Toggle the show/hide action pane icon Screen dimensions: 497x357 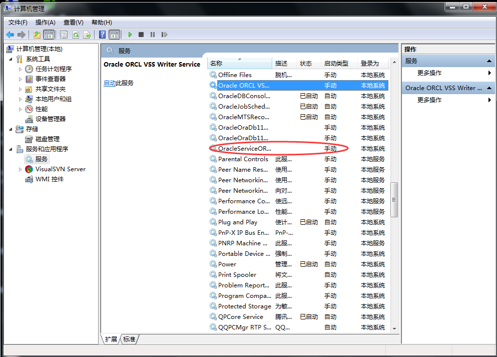click(115, 35)
